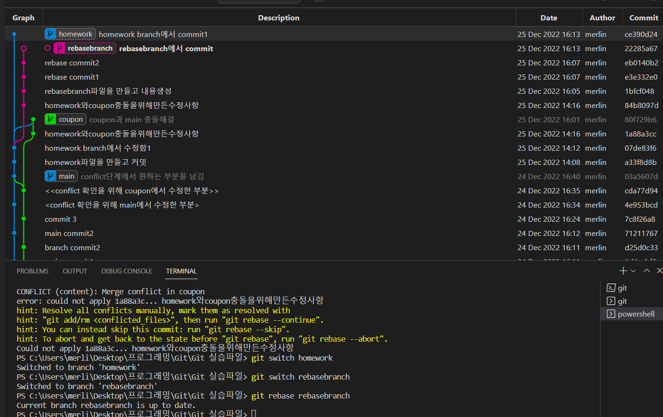Viewport: 663px width, 417px height.
Task: Click the coupon branch label
Action: [65, 119]
